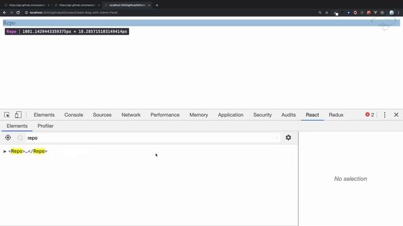Switch to the Network panel
This screenshot has width=403, height=226.
(x=131, y=115)
